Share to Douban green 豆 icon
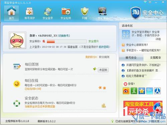Viewport: 167px width, 125px height. [134, 91]
